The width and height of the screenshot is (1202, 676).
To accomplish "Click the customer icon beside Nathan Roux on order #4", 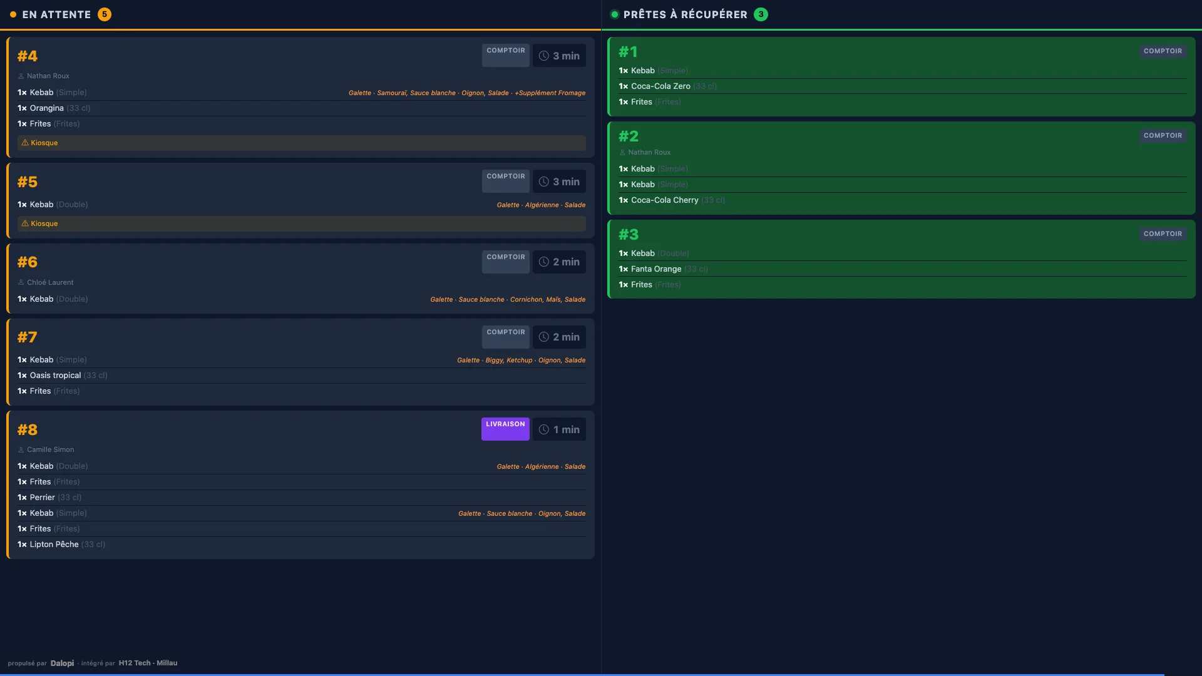I will 21,76.
